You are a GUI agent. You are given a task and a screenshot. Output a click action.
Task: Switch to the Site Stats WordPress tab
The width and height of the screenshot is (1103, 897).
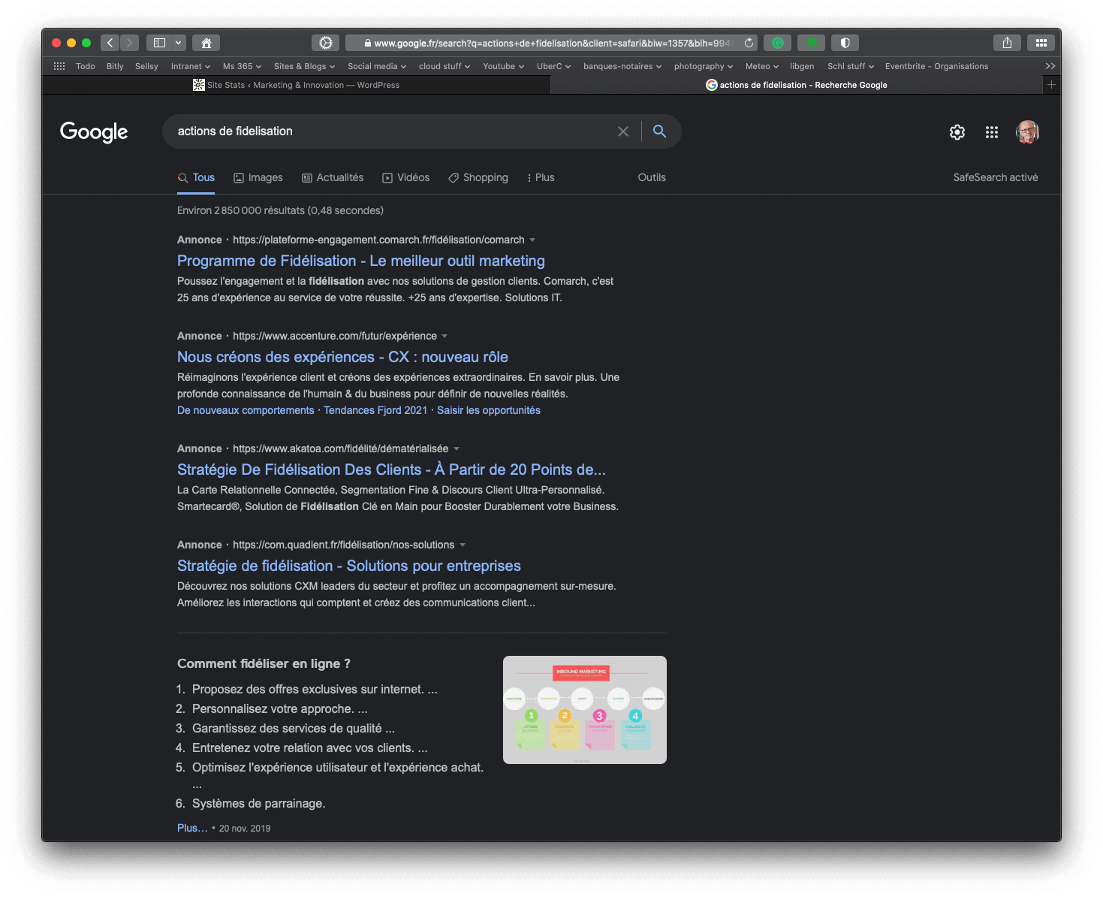[297, 85]
